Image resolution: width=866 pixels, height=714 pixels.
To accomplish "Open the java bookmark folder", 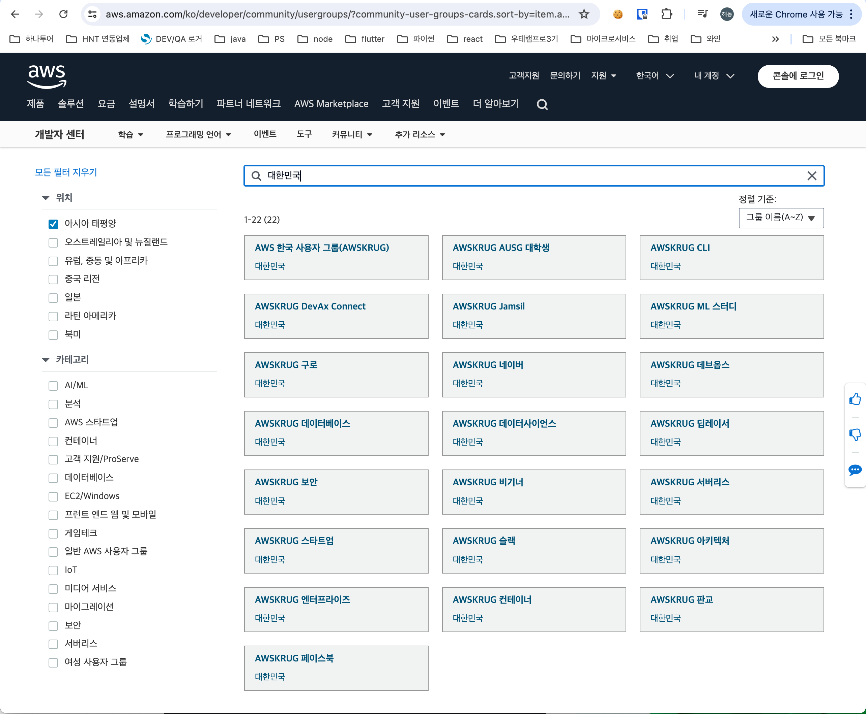I will 231,39.
